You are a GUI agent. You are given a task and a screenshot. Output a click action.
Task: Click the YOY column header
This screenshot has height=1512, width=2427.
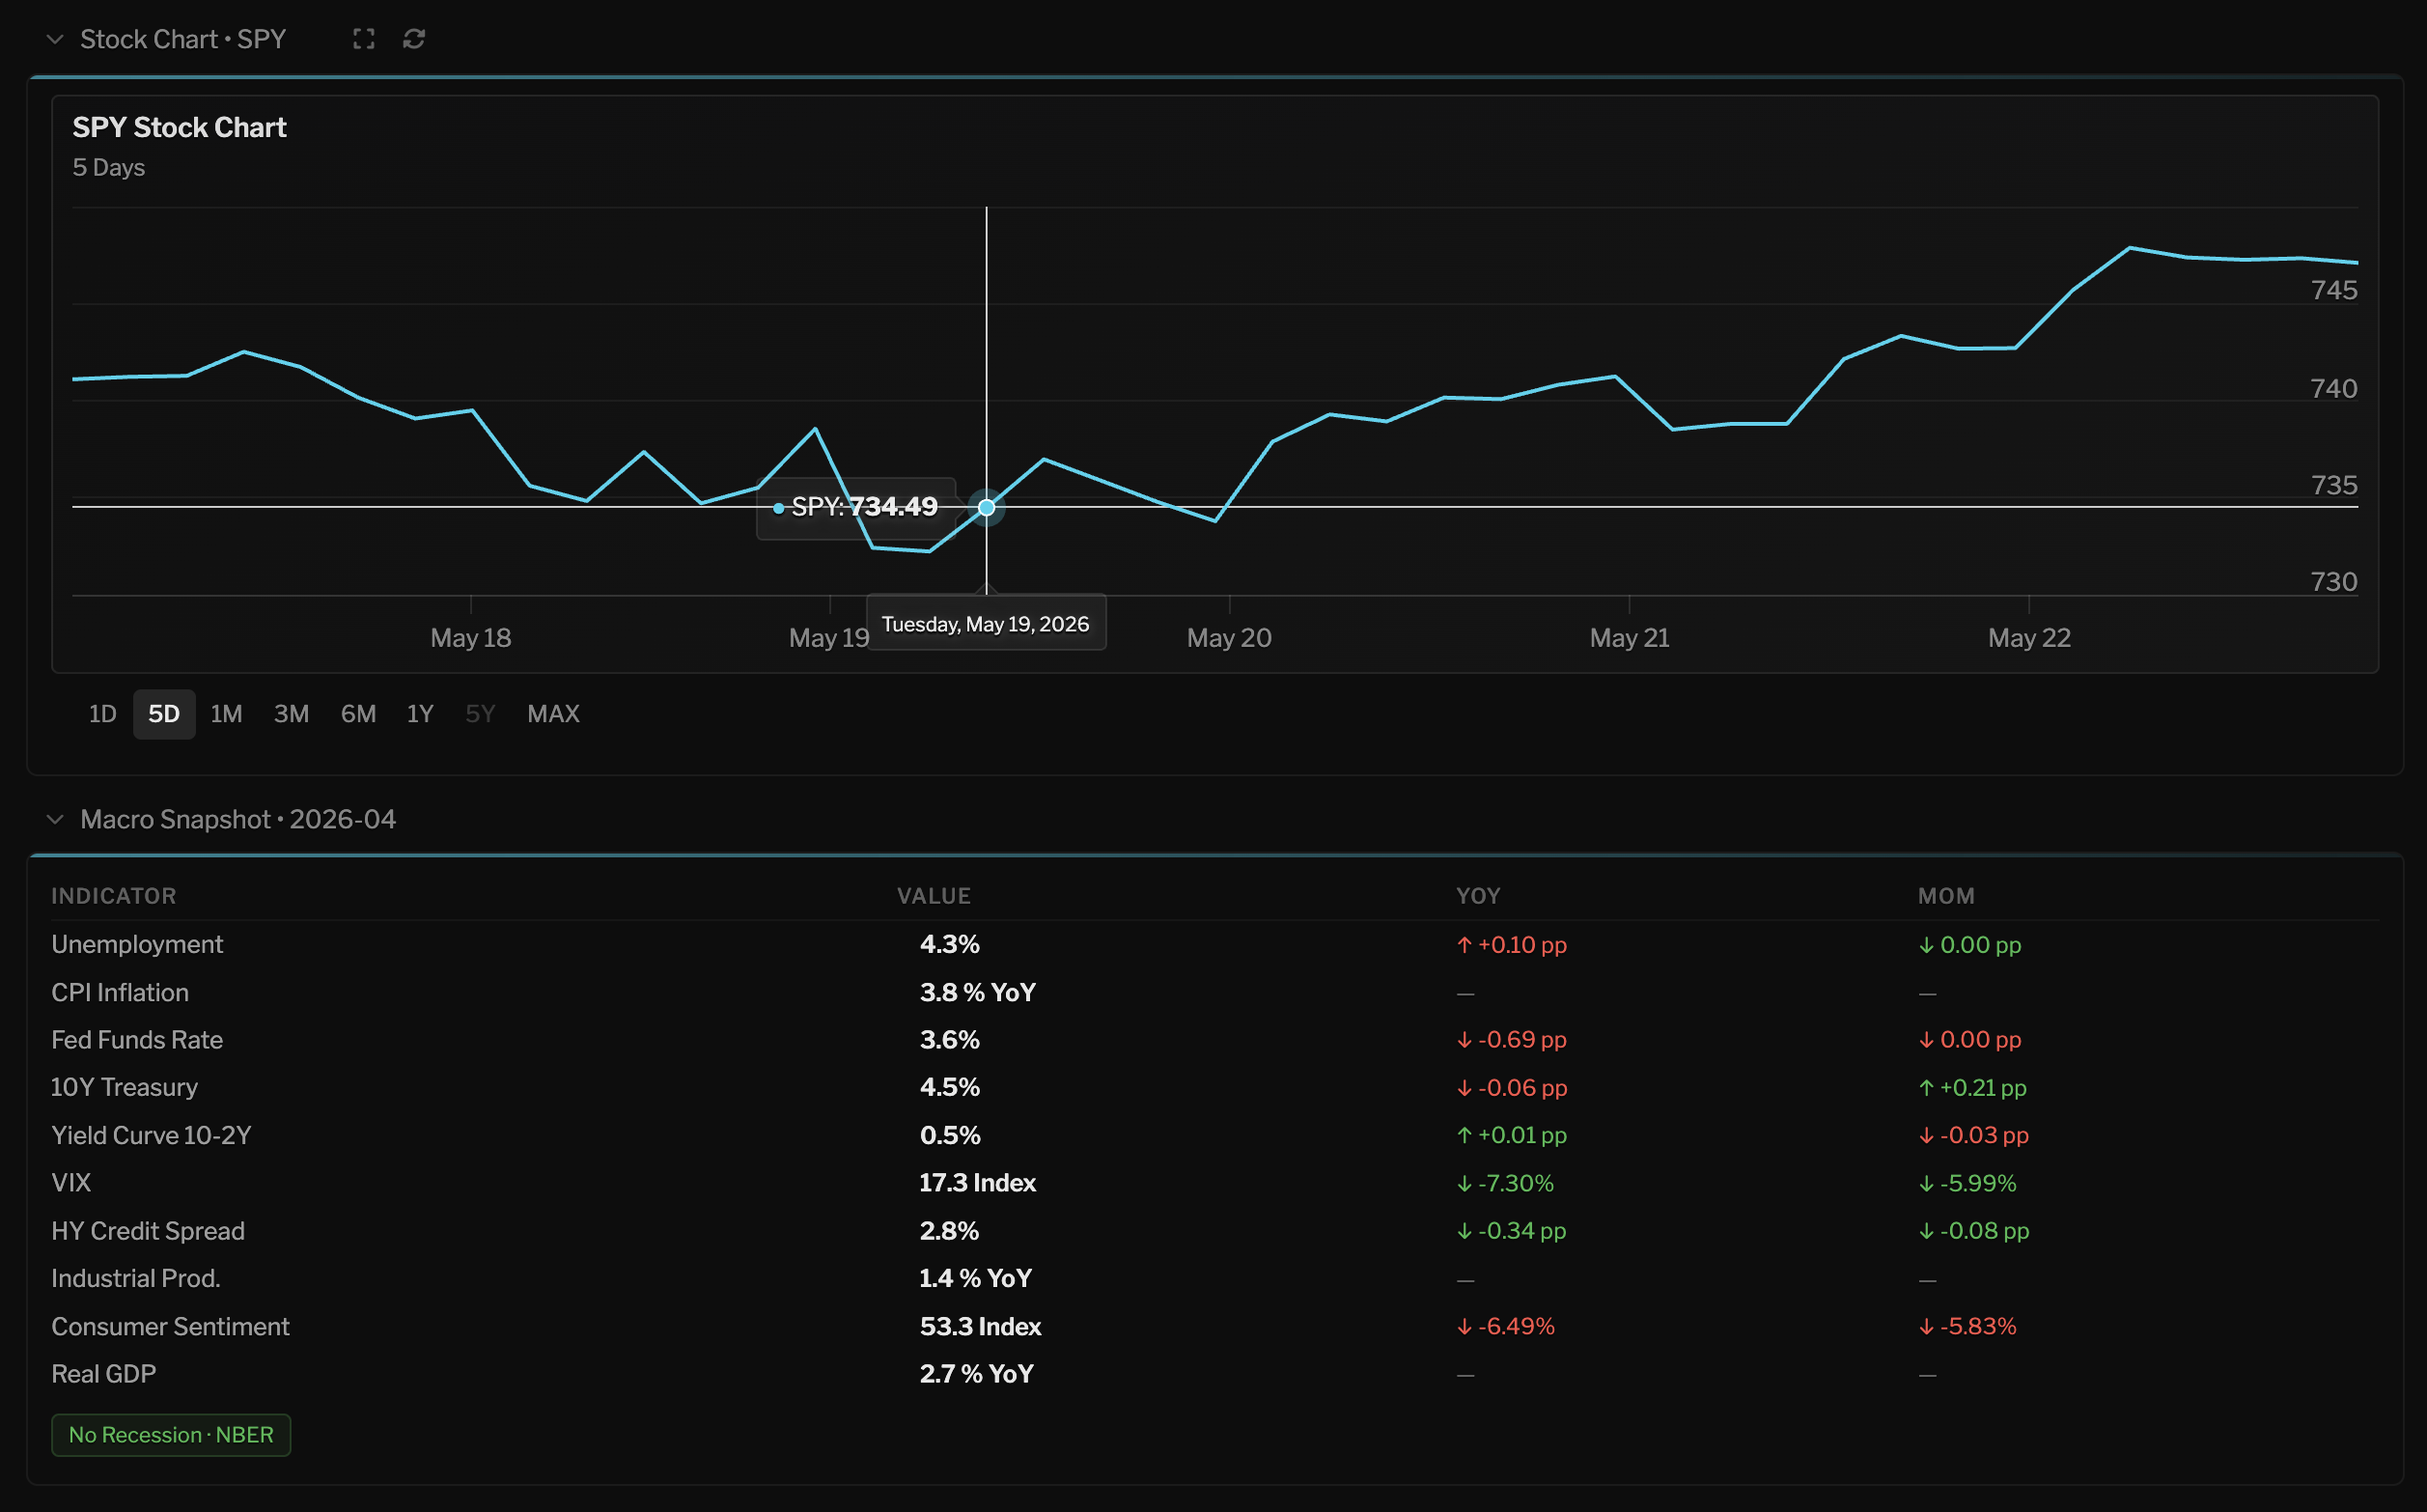point(1478,896)
